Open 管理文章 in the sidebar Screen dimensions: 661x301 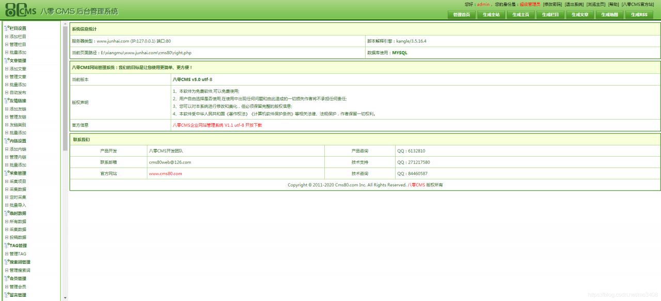coord(18,77)
